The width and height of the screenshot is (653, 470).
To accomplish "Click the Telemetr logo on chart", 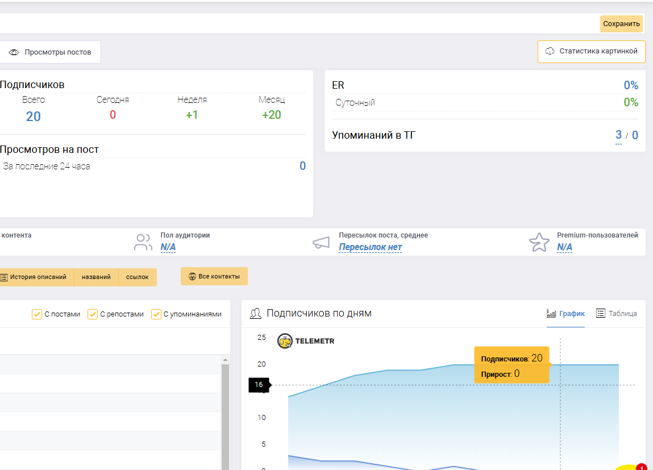I will pyautogui.click(x=306, y=341).
